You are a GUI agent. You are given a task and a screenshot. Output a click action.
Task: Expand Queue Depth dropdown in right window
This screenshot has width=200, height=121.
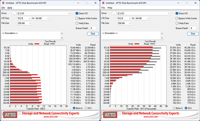point(194,28)
